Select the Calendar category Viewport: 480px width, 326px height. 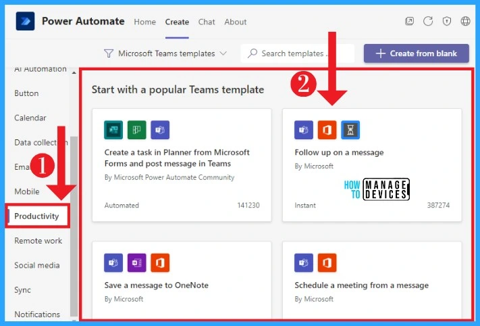point(30,118)
